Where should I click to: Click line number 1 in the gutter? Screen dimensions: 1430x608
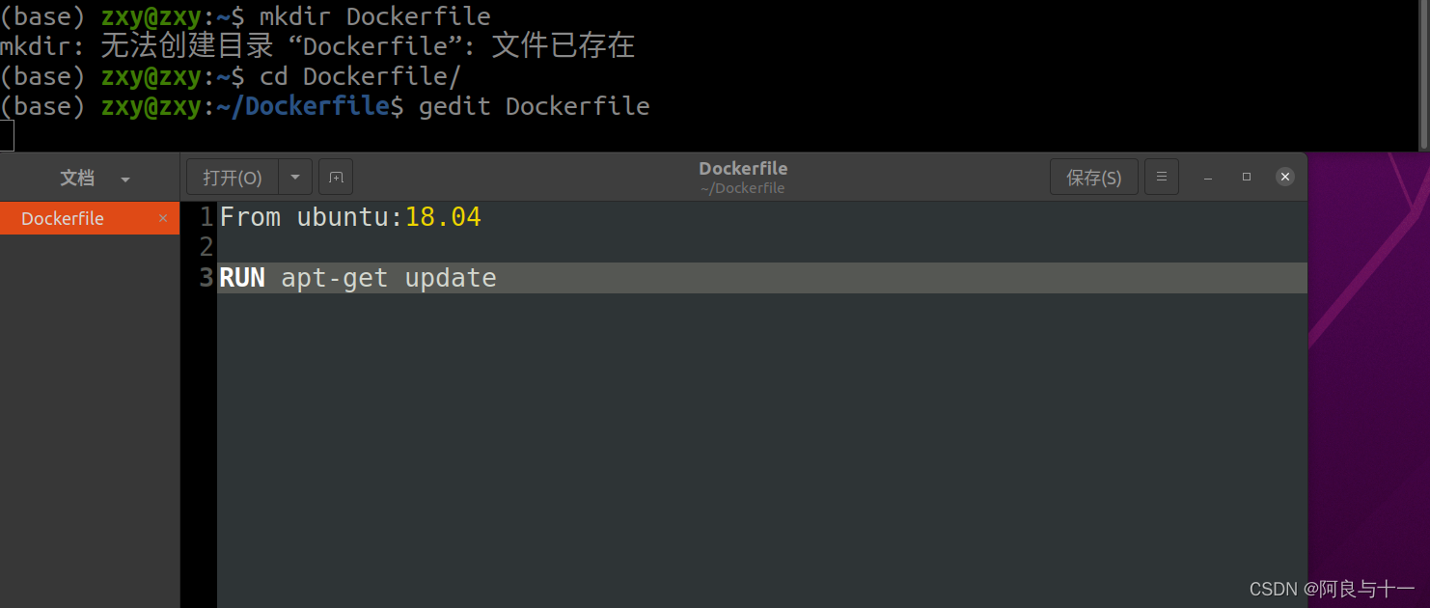(x=205, y=216)
